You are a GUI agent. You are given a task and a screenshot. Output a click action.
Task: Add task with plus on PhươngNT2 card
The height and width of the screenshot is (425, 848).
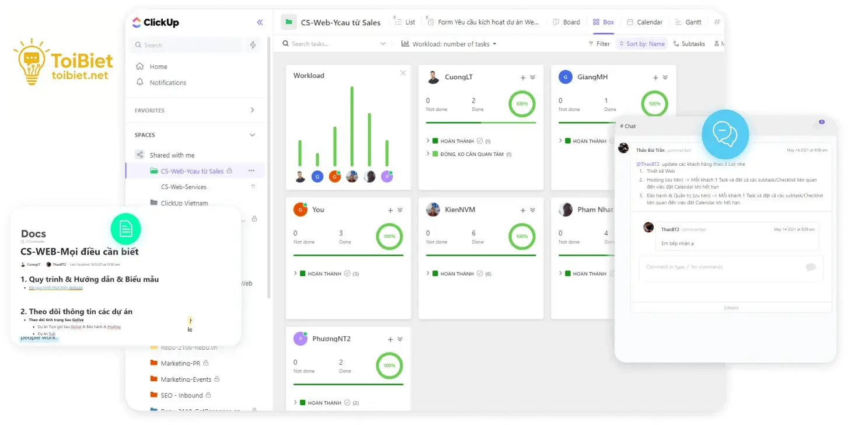coord(390,339)
